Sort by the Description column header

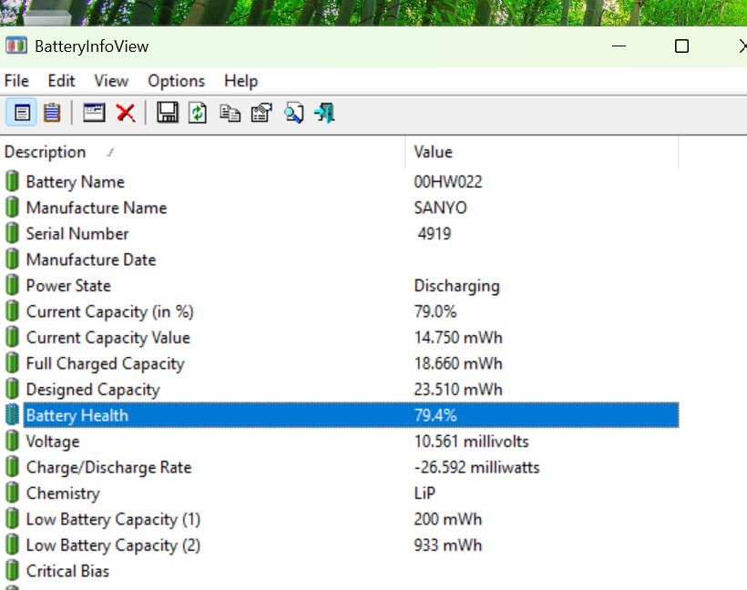tap(46, 152)
